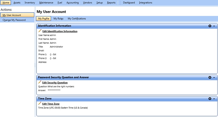The height and width of the screenshot is (117, 218).
Task: Select the My Profile tab
Action: (44, 18)
